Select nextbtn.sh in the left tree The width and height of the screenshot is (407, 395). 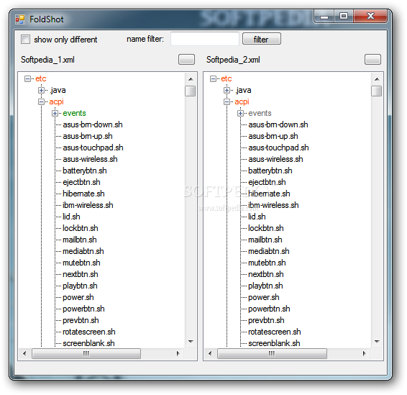click(x=81, y=274)
